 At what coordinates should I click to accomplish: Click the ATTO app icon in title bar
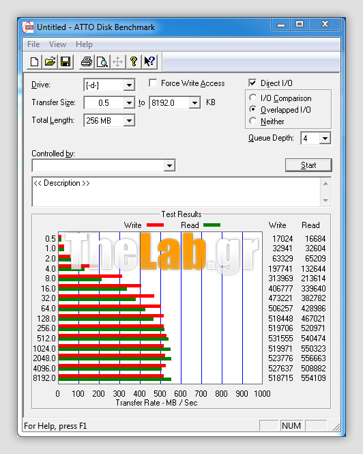pos(28,27)
